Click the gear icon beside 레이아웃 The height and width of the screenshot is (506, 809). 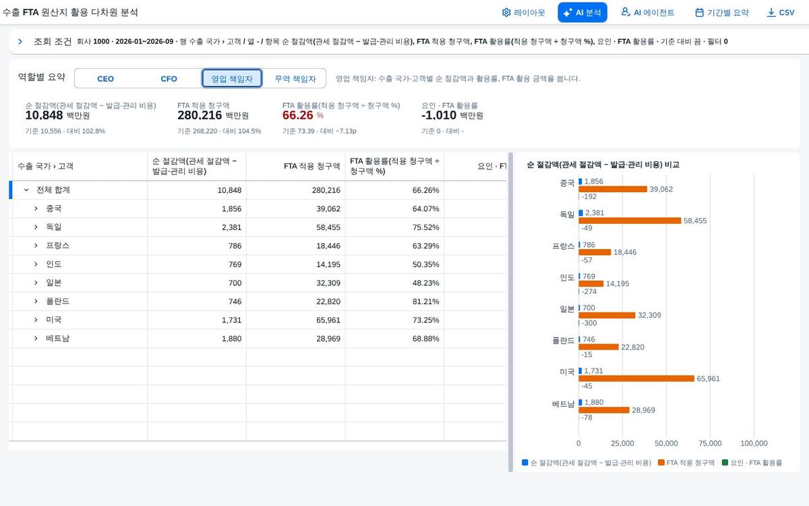point(506,12)
